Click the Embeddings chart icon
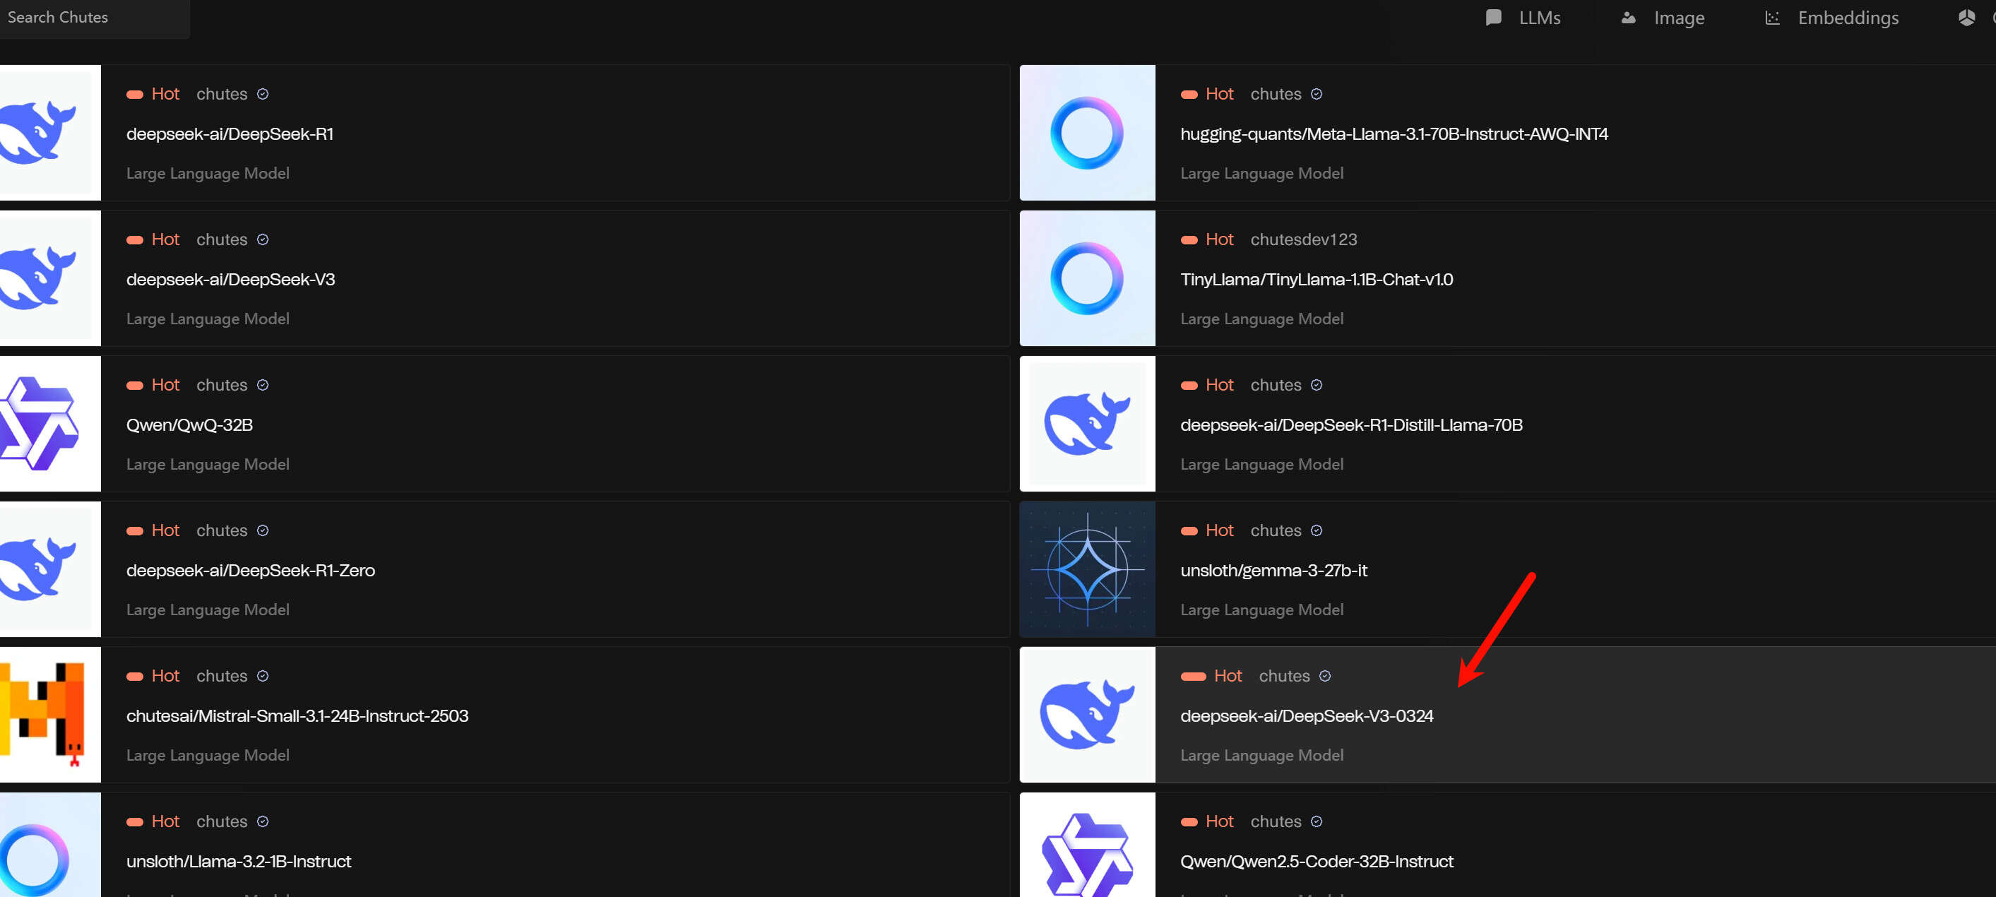The image size is (1996, 897). click(1772, 18)
